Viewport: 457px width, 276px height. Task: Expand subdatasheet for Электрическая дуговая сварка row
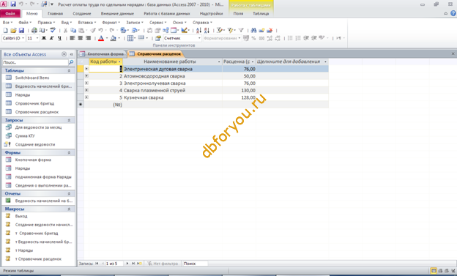86,69
